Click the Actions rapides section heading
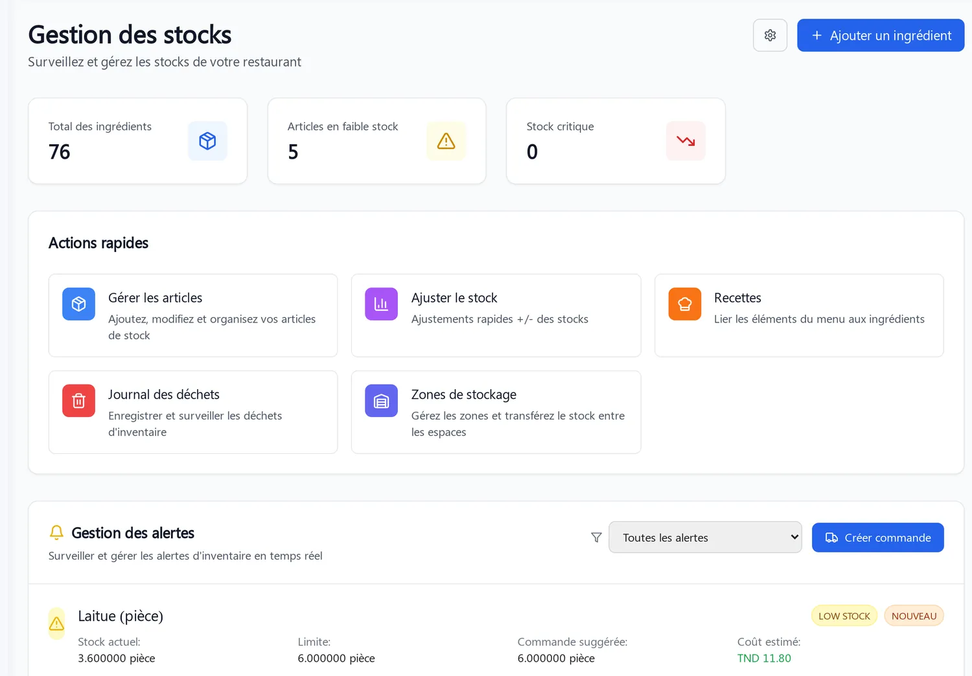The height and width of the screenshot is (676, 972). (98, 243)
